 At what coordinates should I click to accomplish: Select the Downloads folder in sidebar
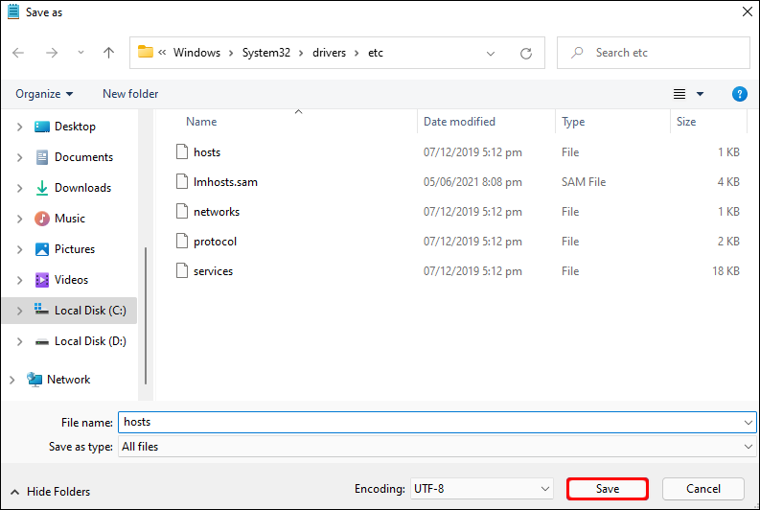coord(82,188)
